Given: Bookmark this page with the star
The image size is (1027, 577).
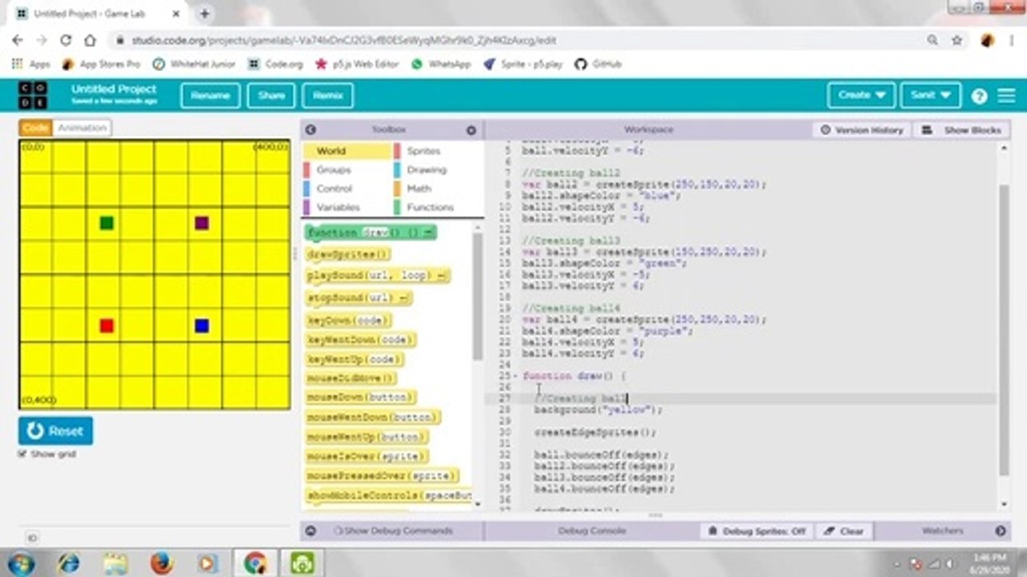Looking at the screenshot, I should point(957,40).
